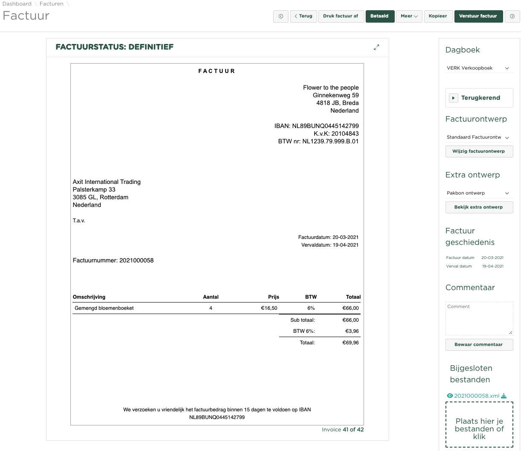The height and width of the screenshot is (451, 521).
Task: Click the play icon beside Terugkerend
Action: [x=453, y=98]
